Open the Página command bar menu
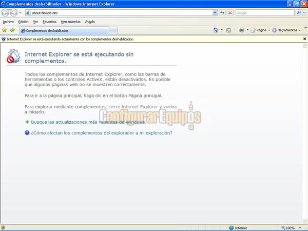Screen dimensions: 308x231 tap(260, 30)
